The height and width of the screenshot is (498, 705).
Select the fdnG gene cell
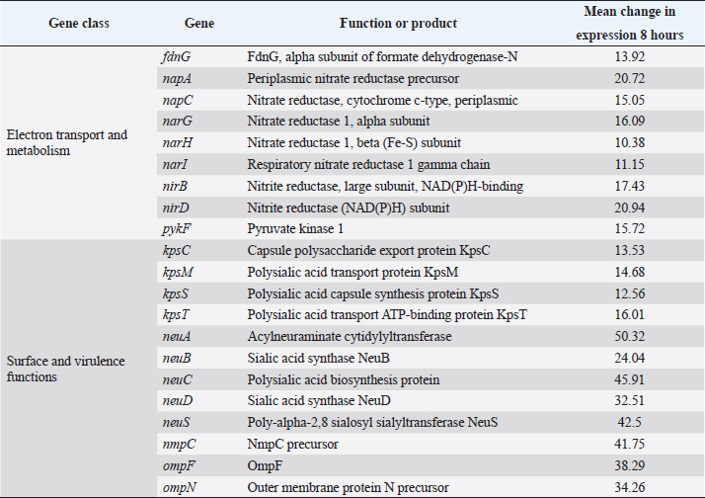[x=176, y=56]
